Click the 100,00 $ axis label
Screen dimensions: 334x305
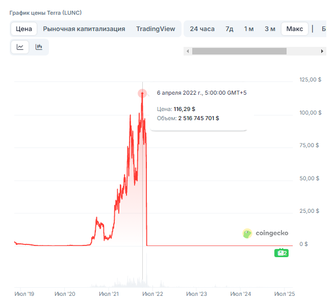coord(311,113)
